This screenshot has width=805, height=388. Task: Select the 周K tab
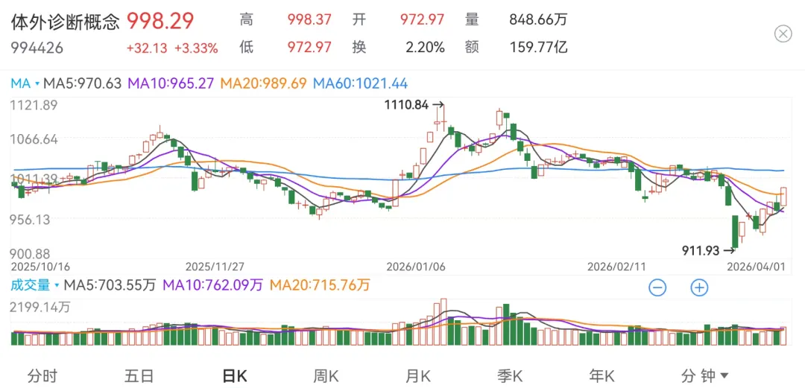tap(326, 376)
